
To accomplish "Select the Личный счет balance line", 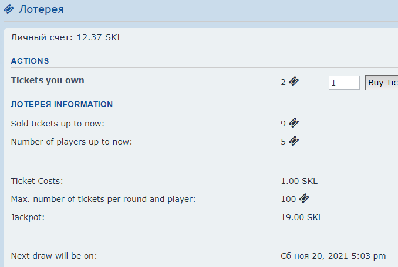I will [66, 37].
